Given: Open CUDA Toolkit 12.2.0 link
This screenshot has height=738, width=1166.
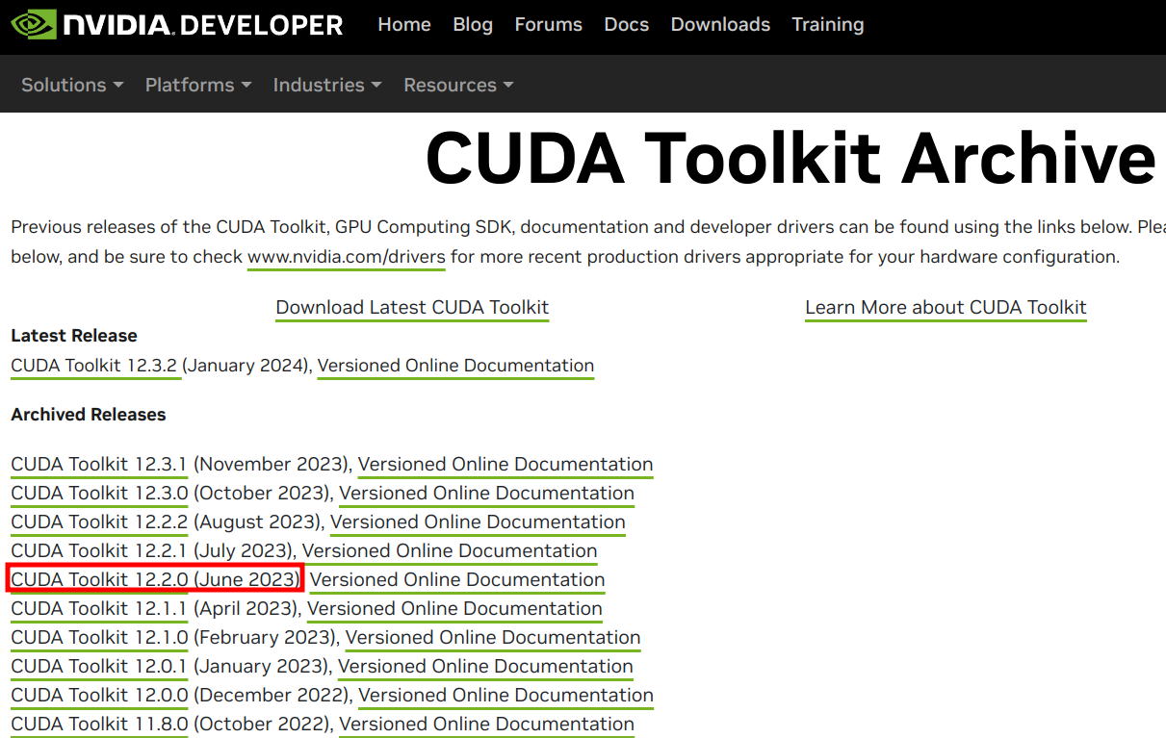Looking at the screenshot, I should (99, 580).
